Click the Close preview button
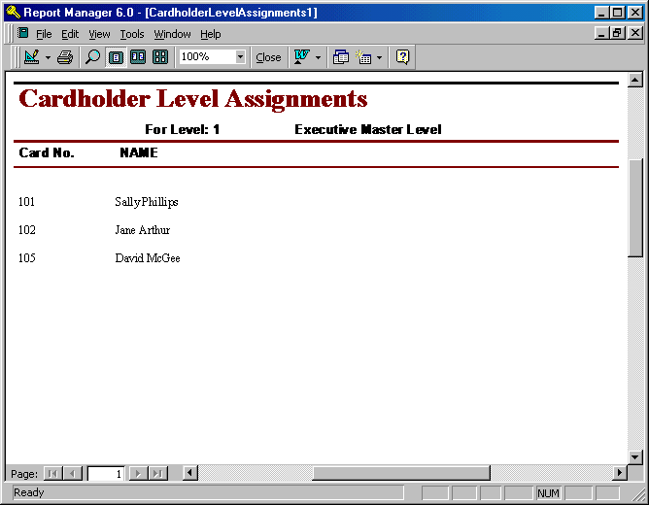The image size is (649, 505). tap(268, 57)
